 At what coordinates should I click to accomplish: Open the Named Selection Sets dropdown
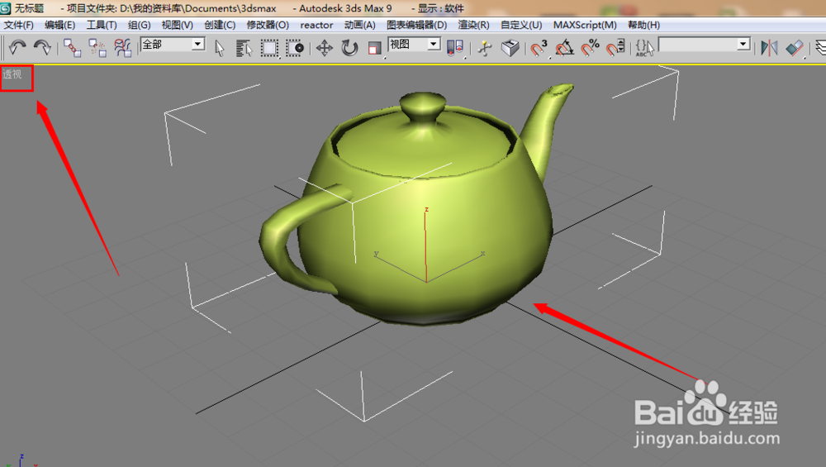[705, 45]
